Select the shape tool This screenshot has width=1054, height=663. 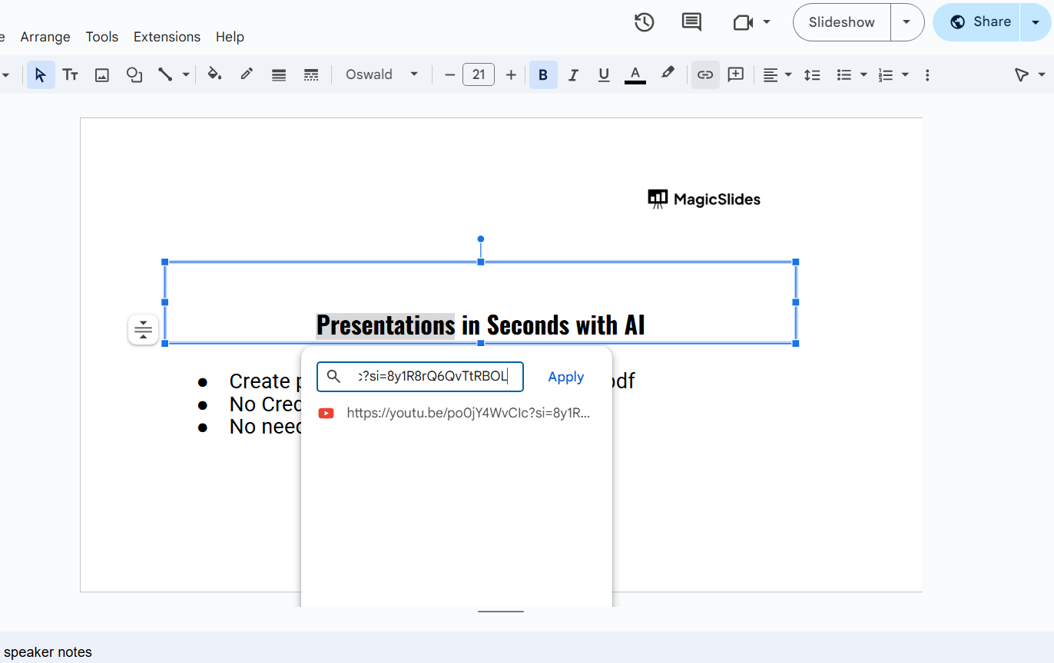(x=134, y=74)
